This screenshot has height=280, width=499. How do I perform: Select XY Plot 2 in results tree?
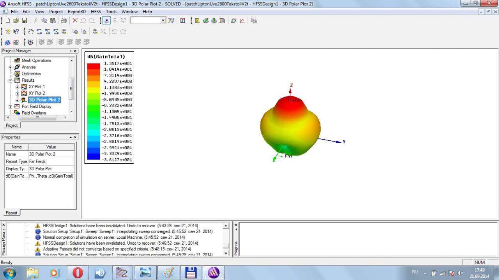click(x=37, y=93)
